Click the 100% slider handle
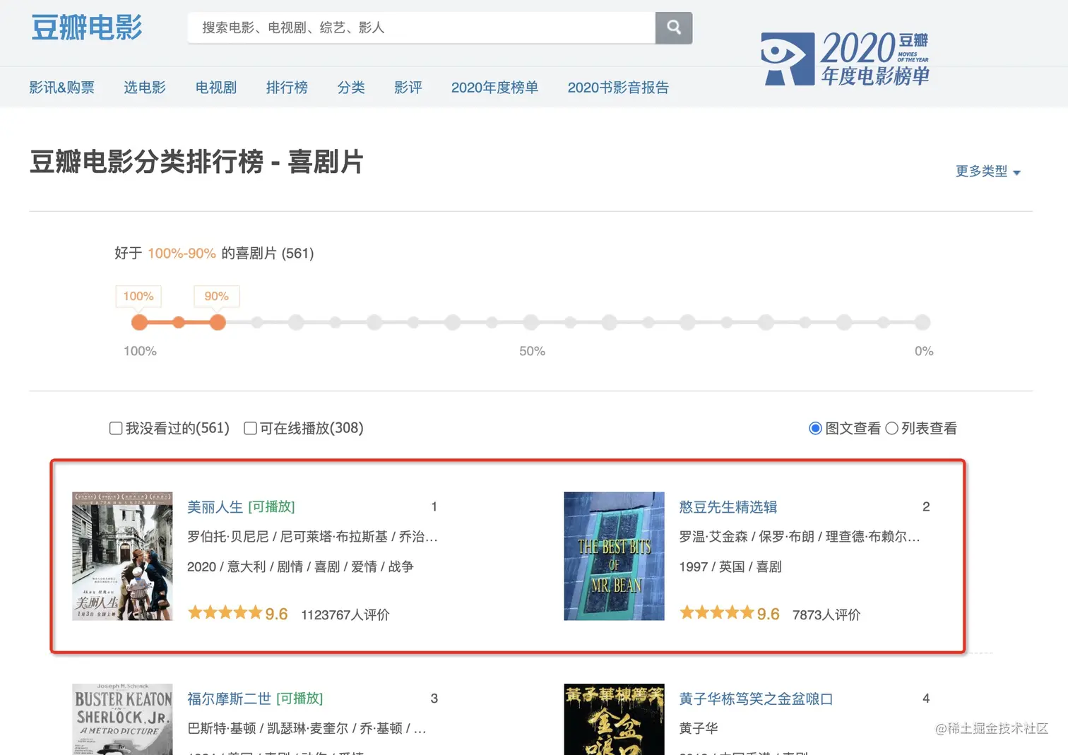 pyautogui.click(x=140, y=323)
